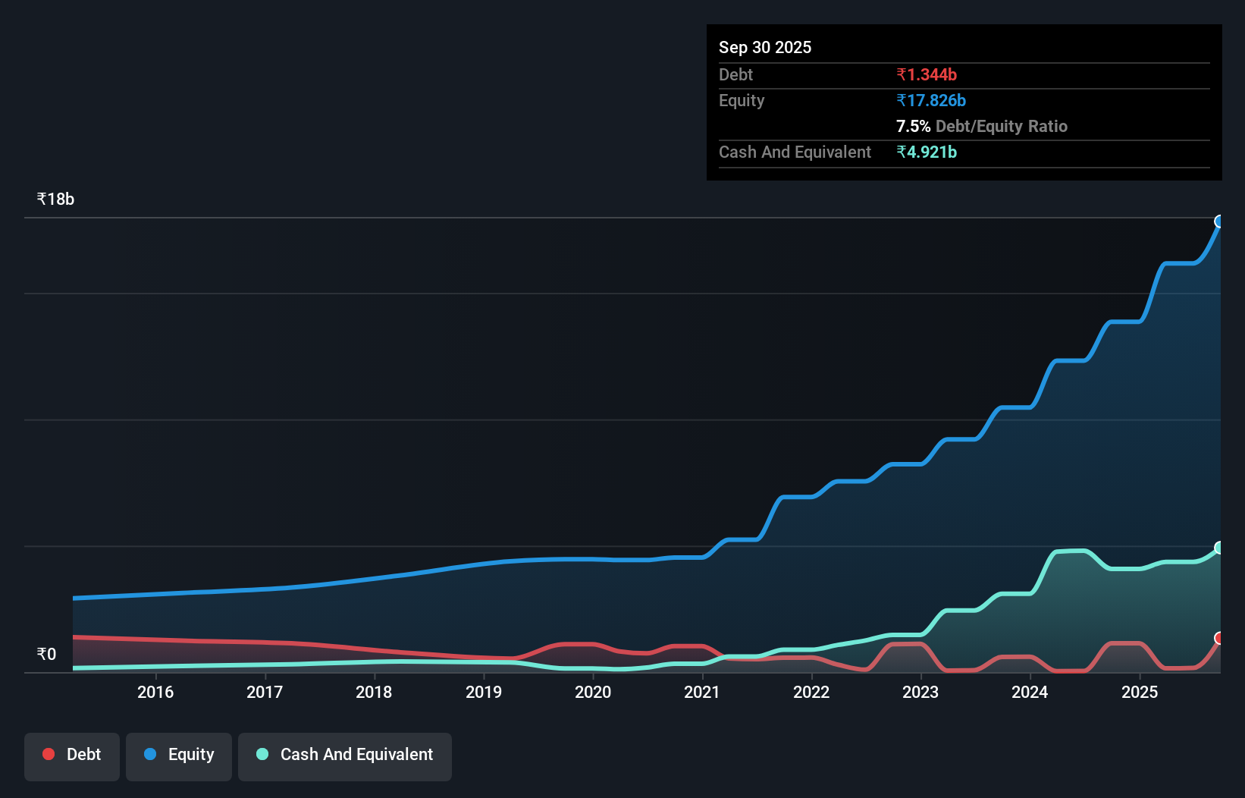Click the teal Cash And Equivalent legend dot
The height and width of the screenshot is (798, 1245).
262,754
